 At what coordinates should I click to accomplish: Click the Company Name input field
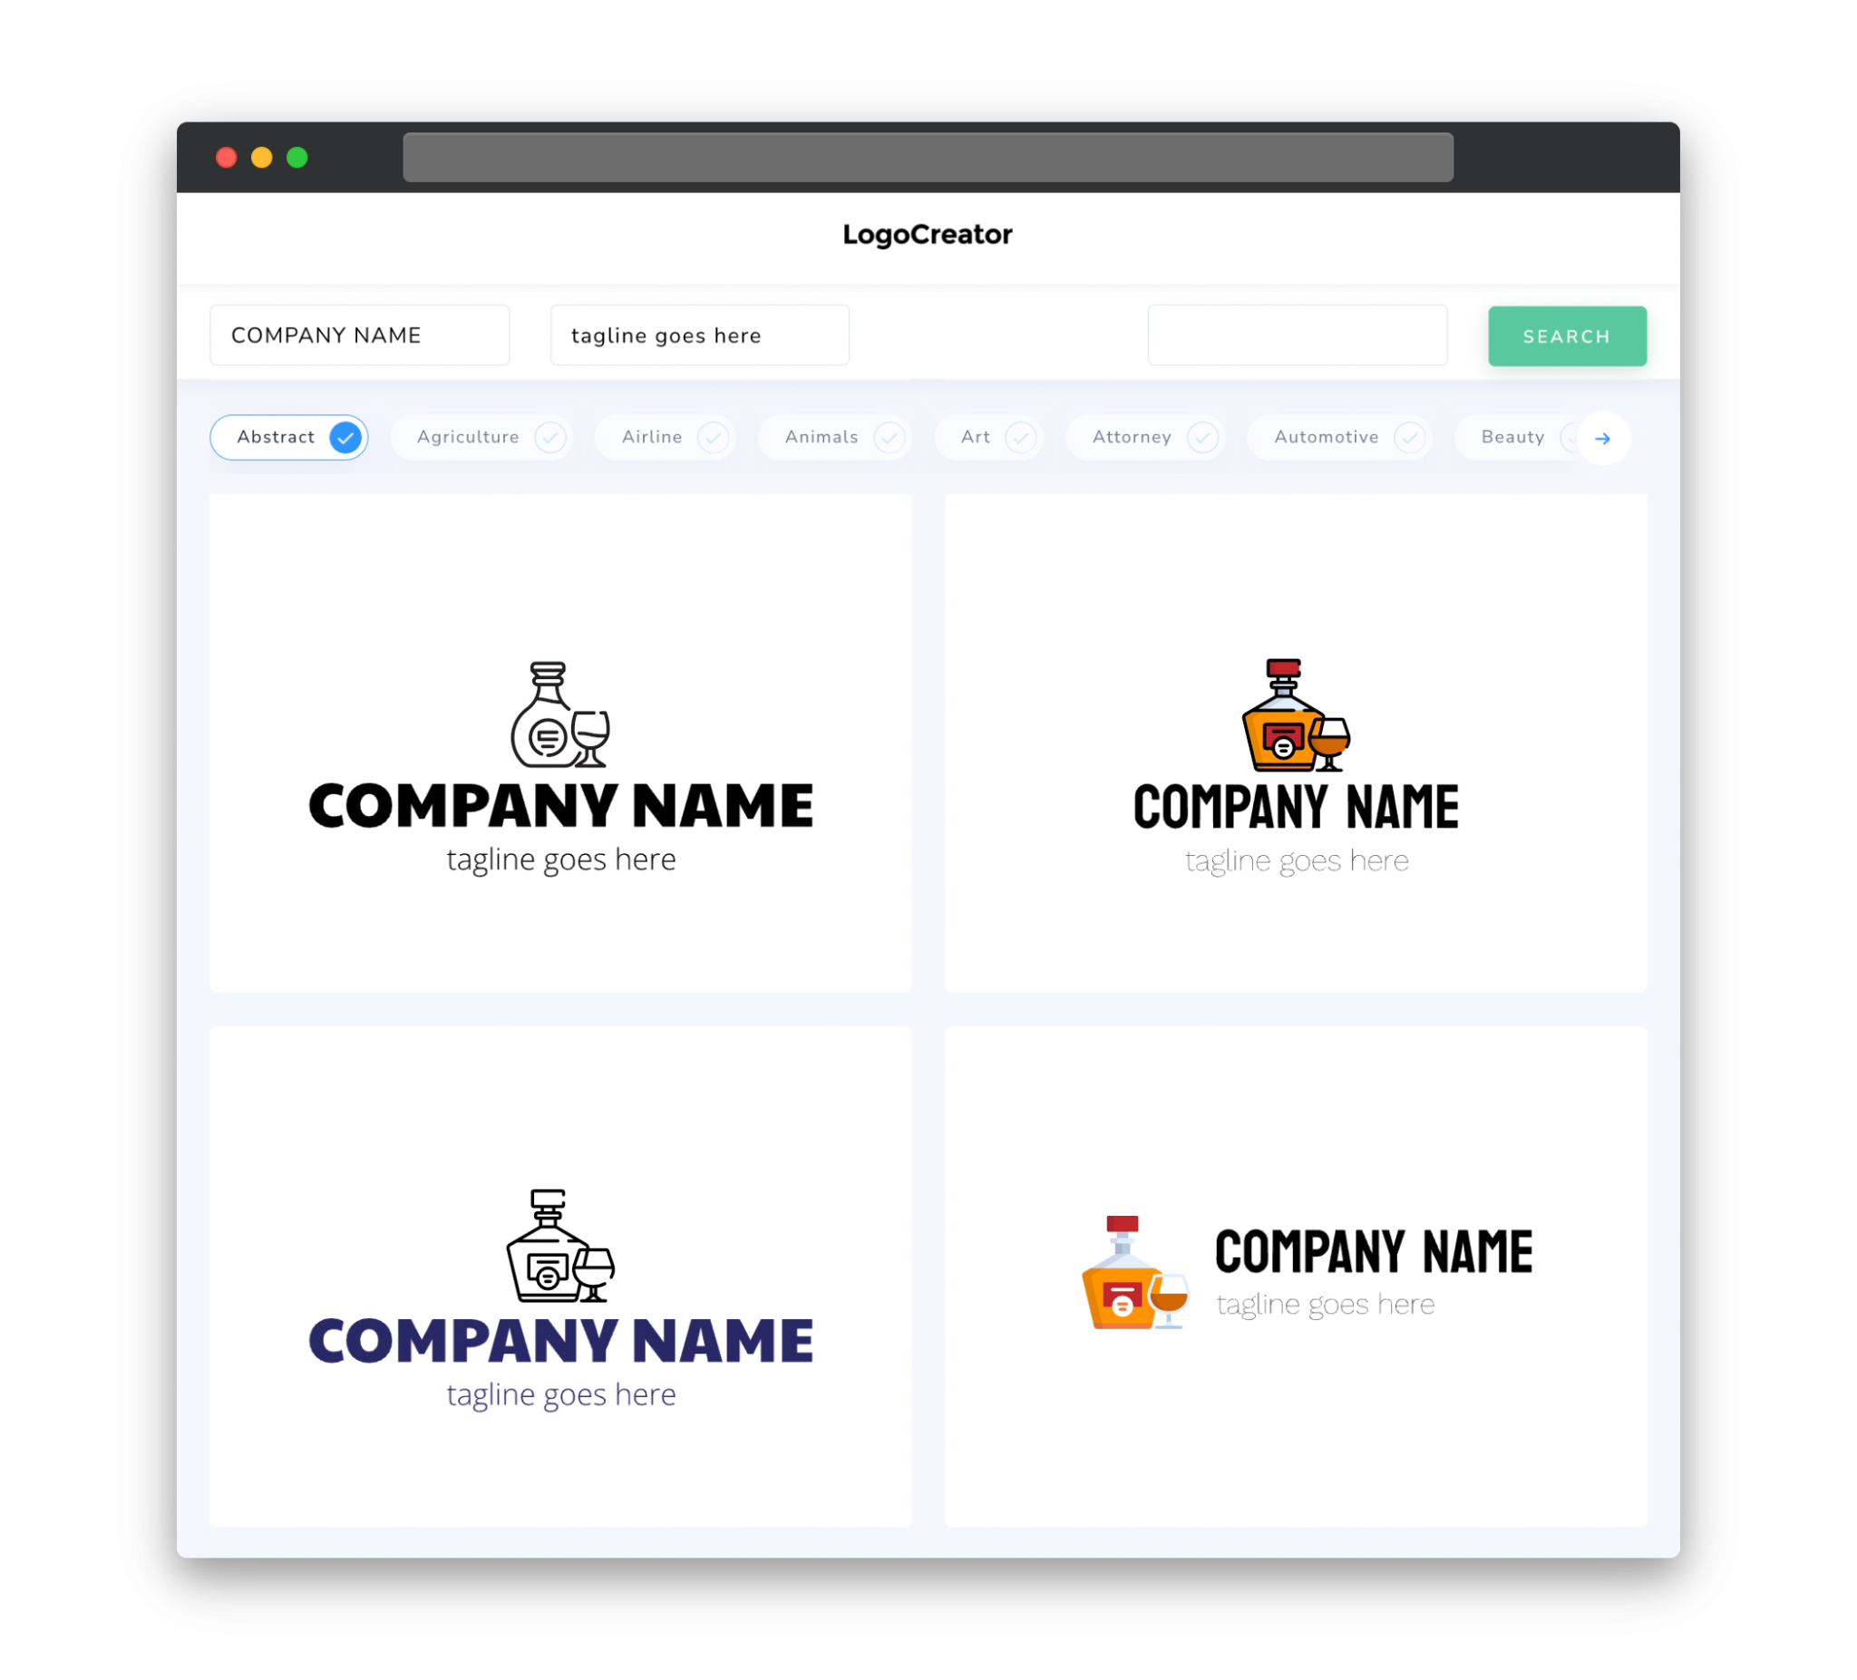(x=359, y=335)
